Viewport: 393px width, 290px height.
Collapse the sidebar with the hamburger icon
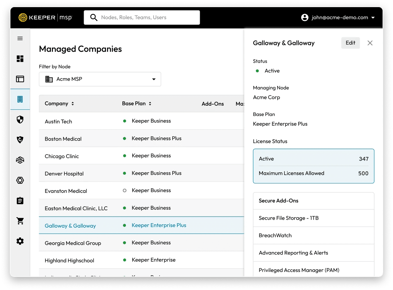coord(20,38)
